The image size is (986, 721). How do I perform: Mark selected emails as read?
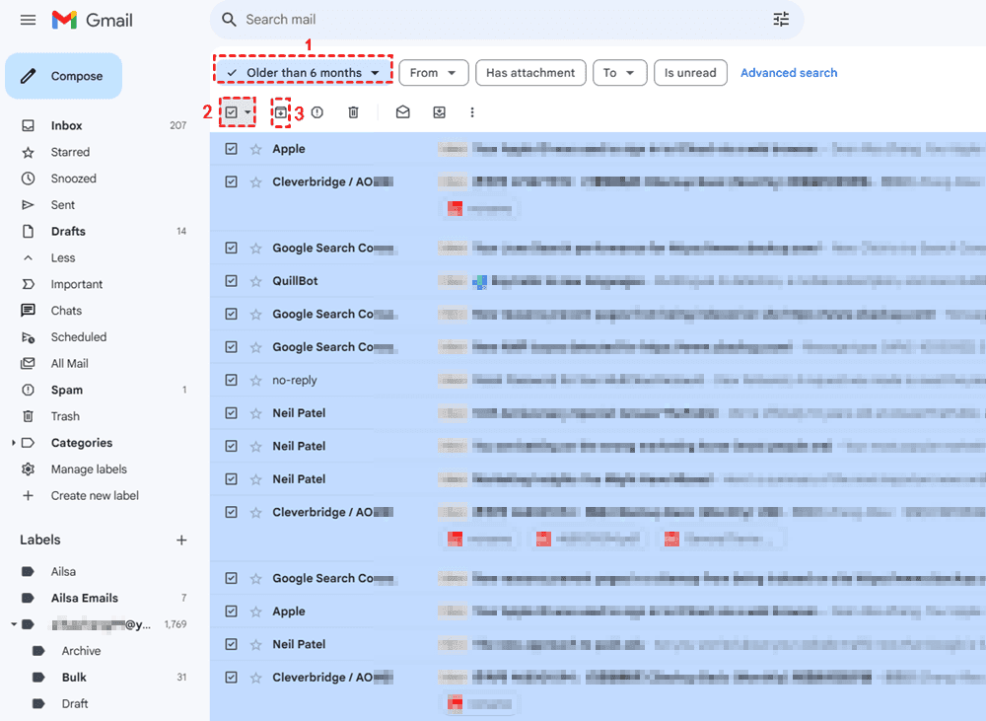[402, 112]
